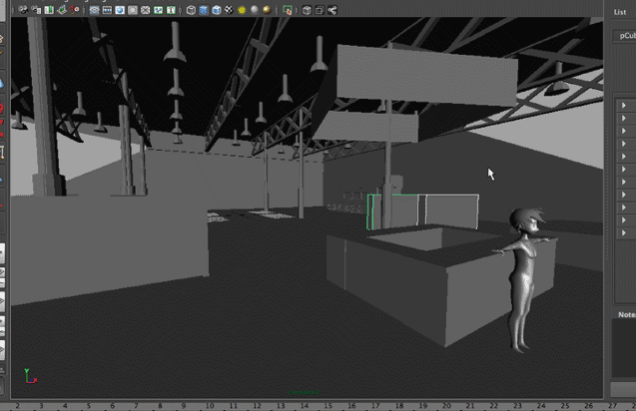Screen dimensions: 636x411
Task: Toggle the Film Gate button
Action: tap(107, 9)
